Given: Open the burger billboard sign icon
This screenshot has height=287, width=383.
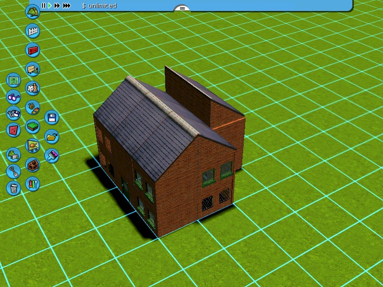Looking at the screenshot, I should pos(33,145).
